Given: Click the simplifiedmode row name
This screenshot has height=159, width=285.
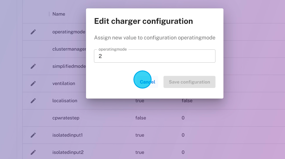Looking at the screenshot, I should pos(69,66).
